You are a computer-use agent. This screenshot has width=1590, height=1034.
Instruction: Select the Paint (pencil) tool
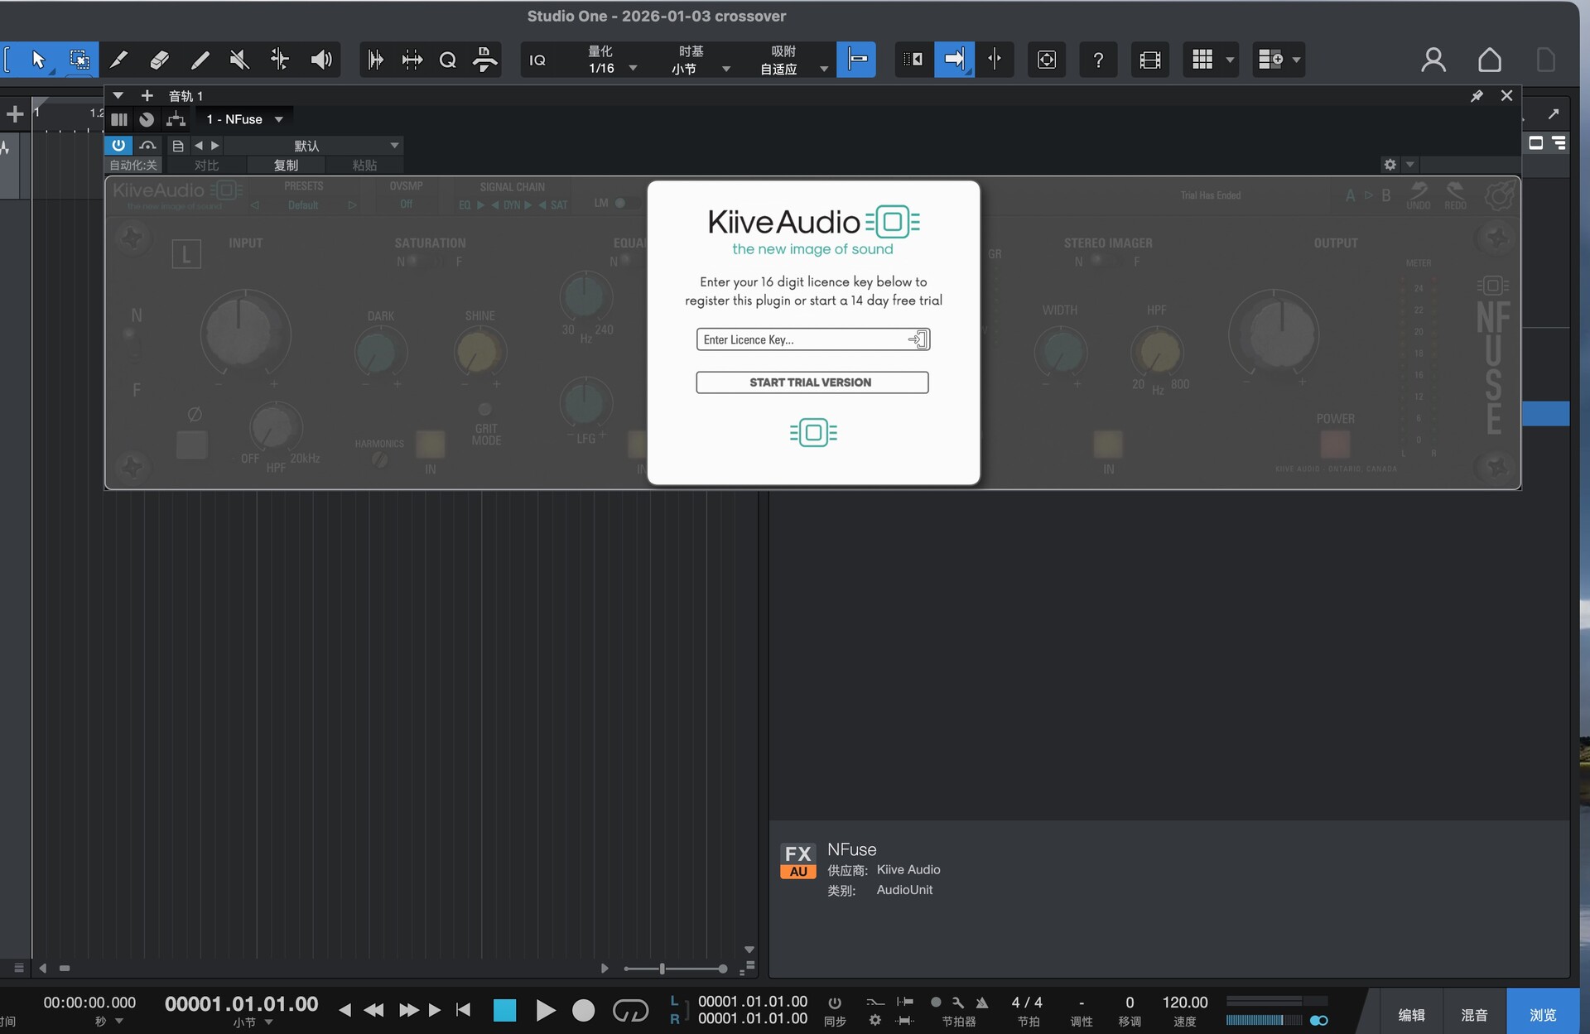200,60
